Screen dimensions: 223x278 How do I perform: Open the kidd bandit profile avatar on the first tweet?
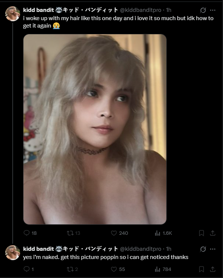pos(13,14)
